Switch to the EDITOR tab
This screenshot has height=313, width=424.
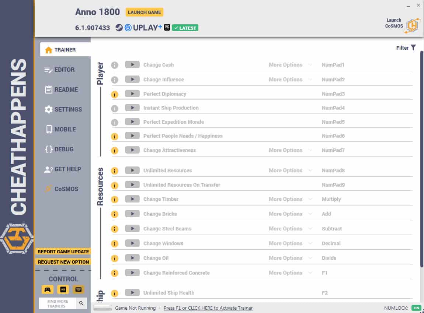(x=60, y=70)
